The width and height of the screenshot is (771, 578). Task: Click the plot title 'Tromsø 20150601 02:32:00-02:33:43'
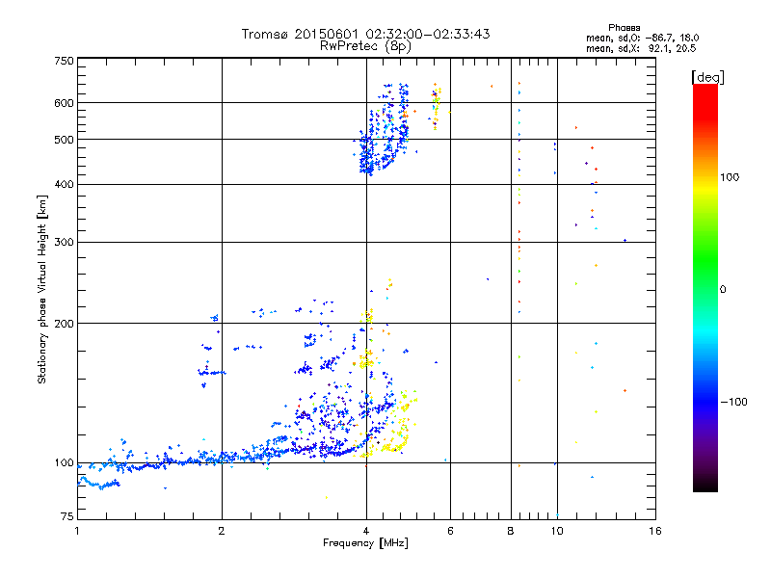365,34
